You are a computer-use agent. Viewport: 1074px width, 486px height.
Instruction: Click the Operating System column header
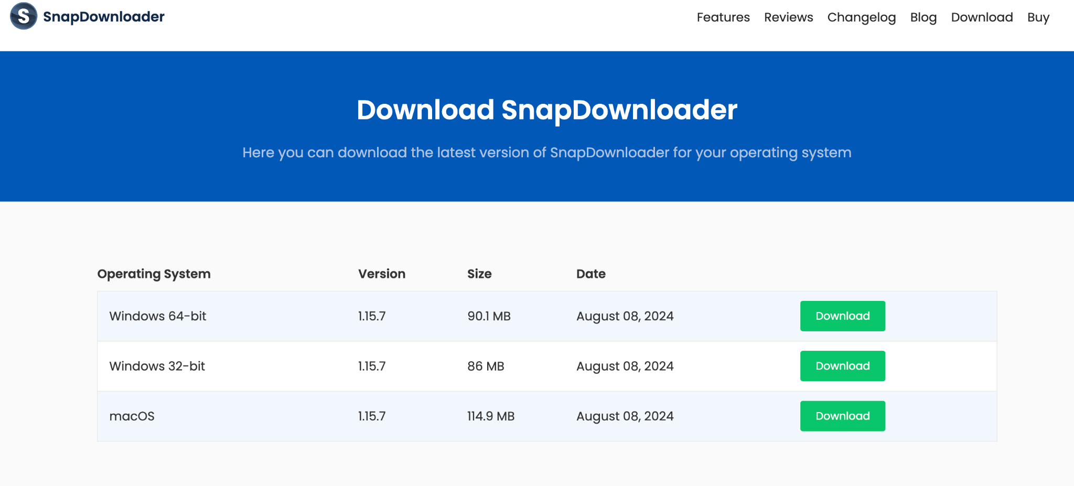click(154, 274)
